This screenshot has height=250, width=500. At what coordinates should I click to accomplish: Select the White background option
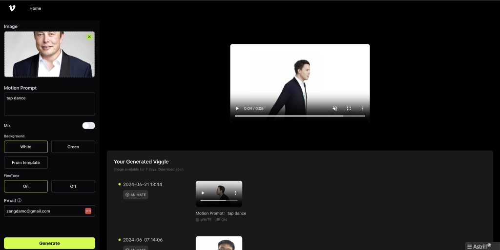26,147
